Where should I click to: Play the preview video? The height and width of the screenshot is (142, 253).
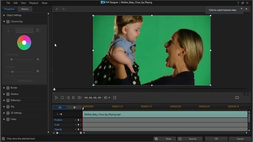pyautogui.click(x=57, y=97)
